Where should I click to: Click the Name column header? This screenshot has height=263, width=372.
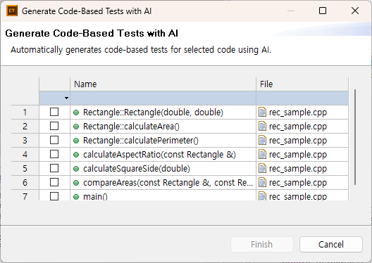click(163, 84)
